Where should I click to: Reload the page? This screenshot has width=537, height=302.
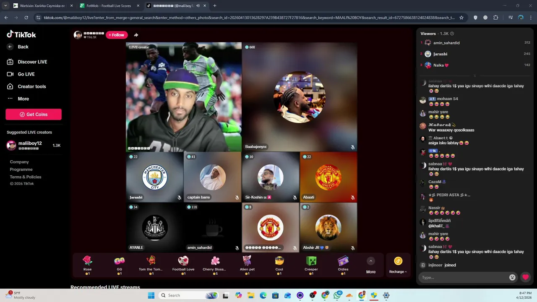click(x=26, y=18)
